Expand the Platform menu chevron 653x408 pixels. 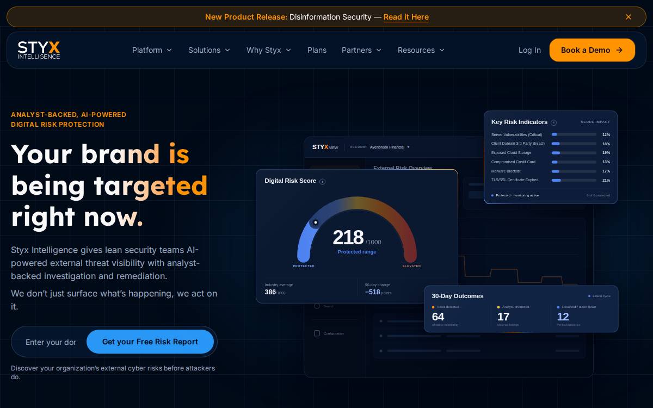coord(169,50)
